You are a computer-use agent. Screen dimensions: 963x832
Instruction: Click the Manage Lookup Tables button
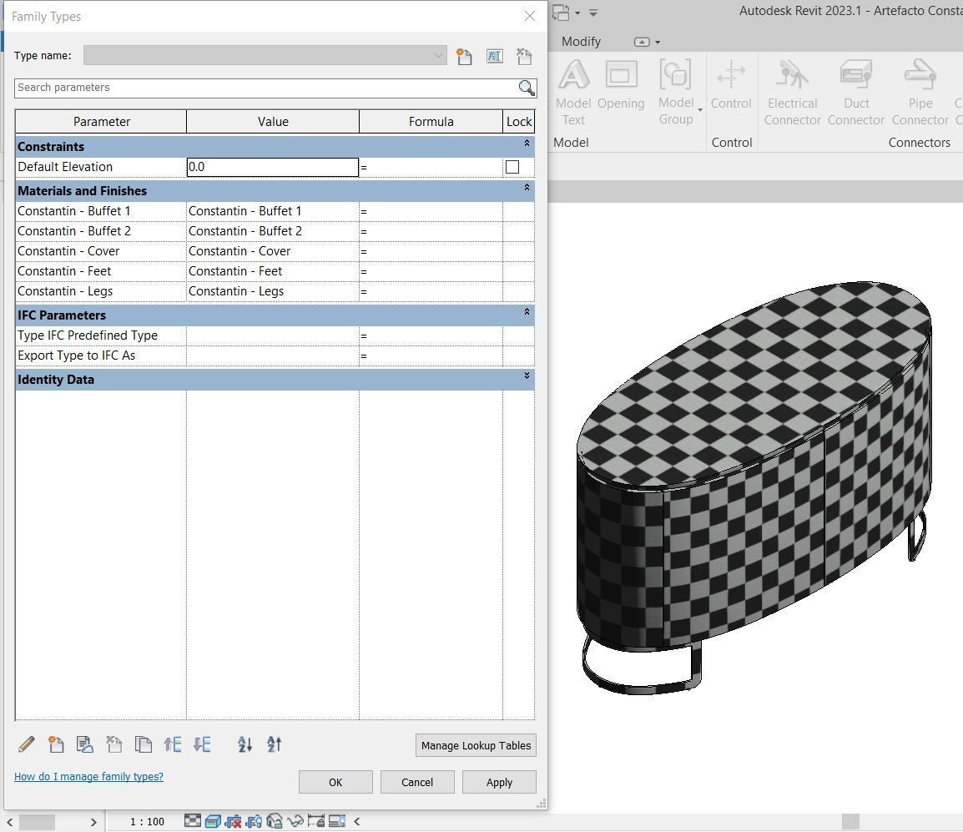pyautogui.click(x=476, y=745)
